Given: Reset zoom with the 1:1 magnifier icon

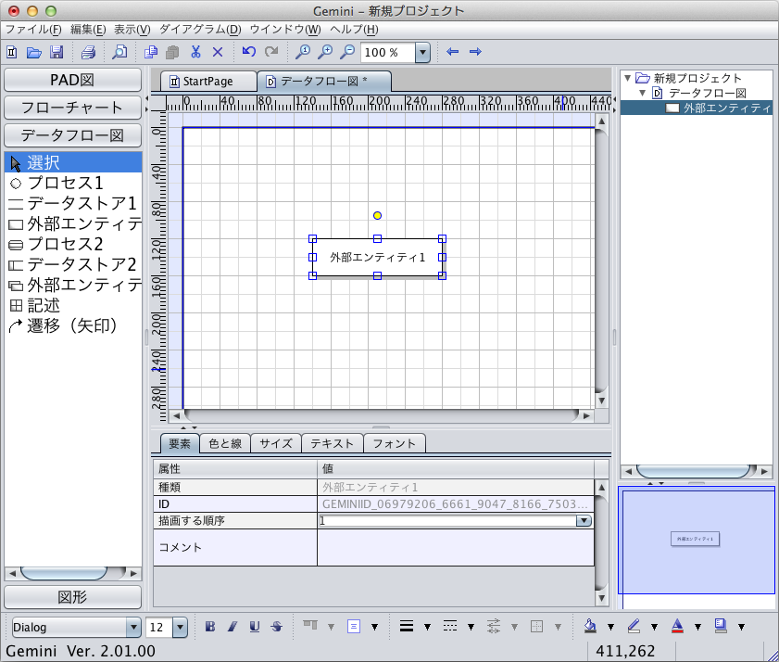Looking at the screenshot, I should [x=303, y=52].
